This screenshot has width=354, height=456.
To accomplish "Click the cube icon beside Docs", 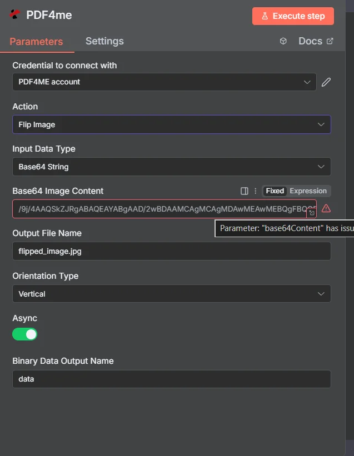I will point(283,41).
